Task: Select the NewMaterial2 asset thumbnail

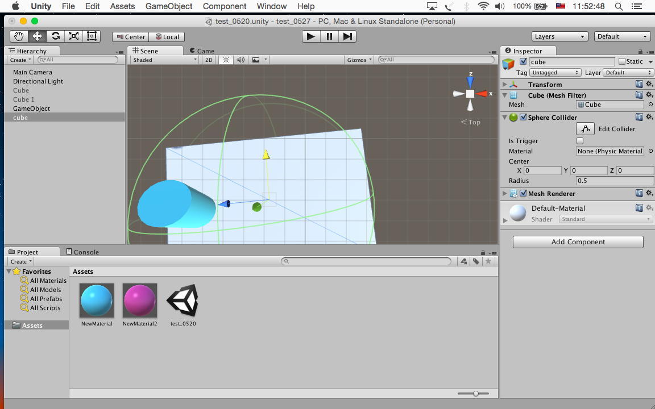Action: [x=139, y=301]
